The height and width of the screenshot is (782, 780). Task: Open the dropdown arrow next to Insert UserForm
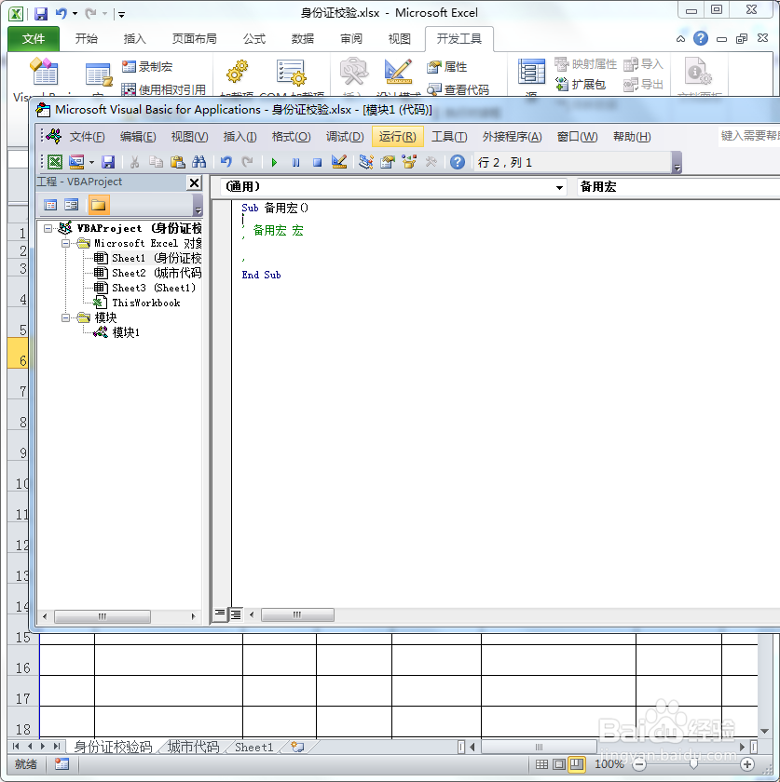coord(91,162)
